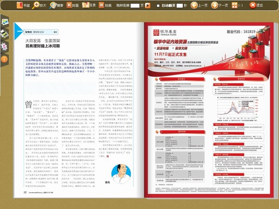
Task: Click the 大蒜发蔫 生姜落架 heading
Action: pyautogui.click(x=42, y=41)
